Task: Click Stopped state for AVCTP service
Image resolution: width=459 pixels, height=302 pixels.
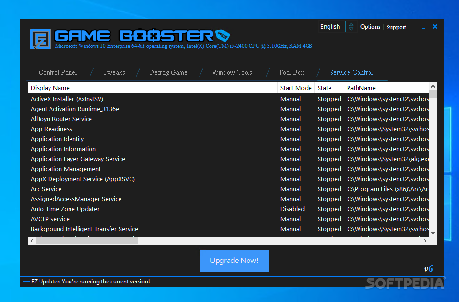Action: [329, 219]
